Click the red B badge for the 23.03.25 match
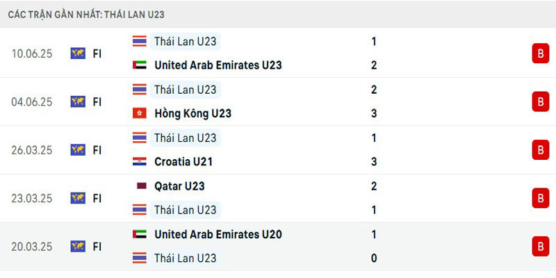The image size is (556, 278). [539, 198]
